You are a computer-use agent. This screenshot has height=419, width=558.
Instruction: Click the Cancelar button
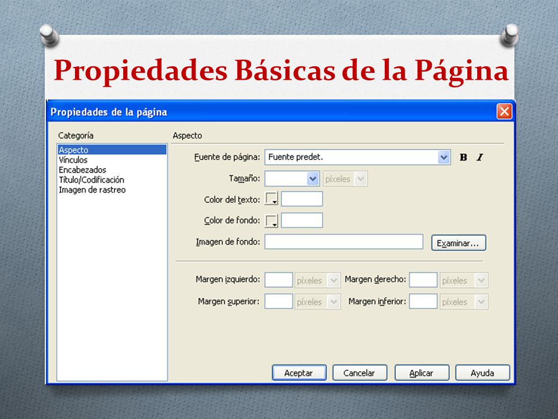click(359, 372)
